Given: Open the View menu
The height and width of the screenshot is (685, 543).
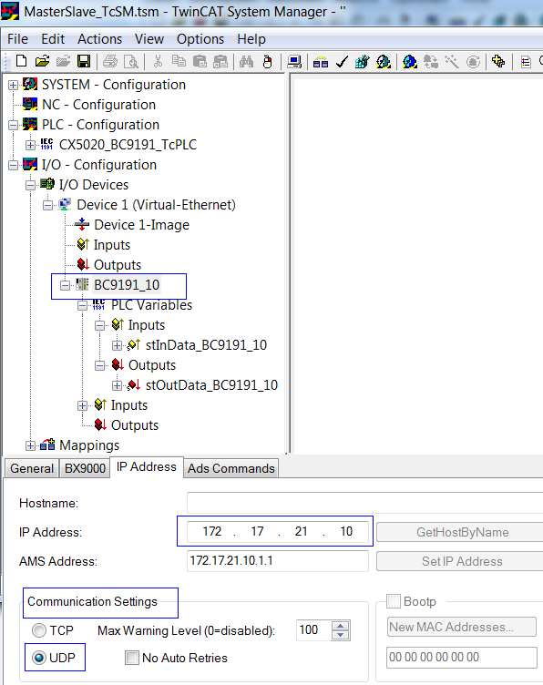Looking at the screenshot, I should pos(149,39).
